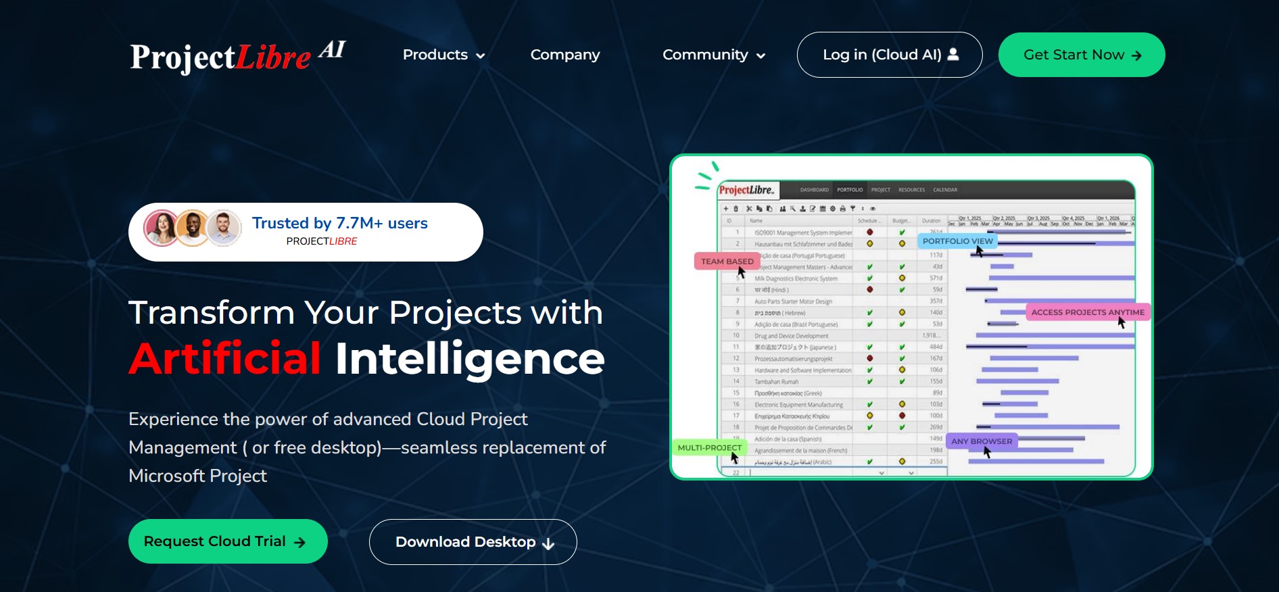Click the Log in (Cloud AI) button
The width and height of the screenshot is (1279, 592).
890,55
